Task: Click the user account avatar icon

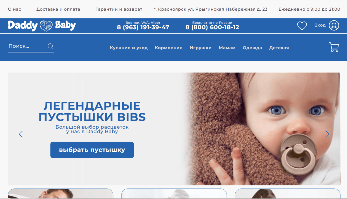Action: pos(334,25)
